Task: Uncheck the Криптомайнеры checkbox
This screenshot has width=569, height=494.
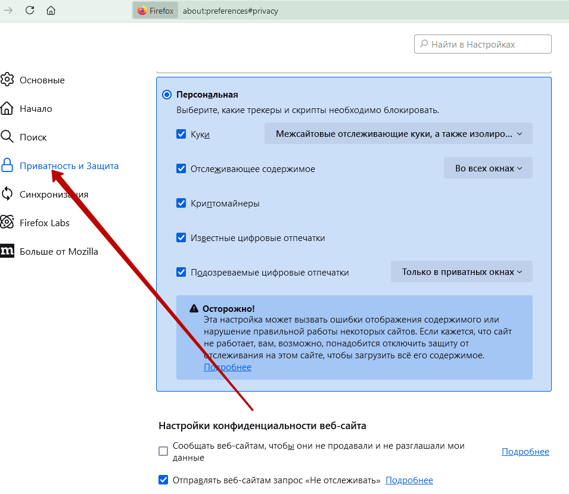Action: 182,203
